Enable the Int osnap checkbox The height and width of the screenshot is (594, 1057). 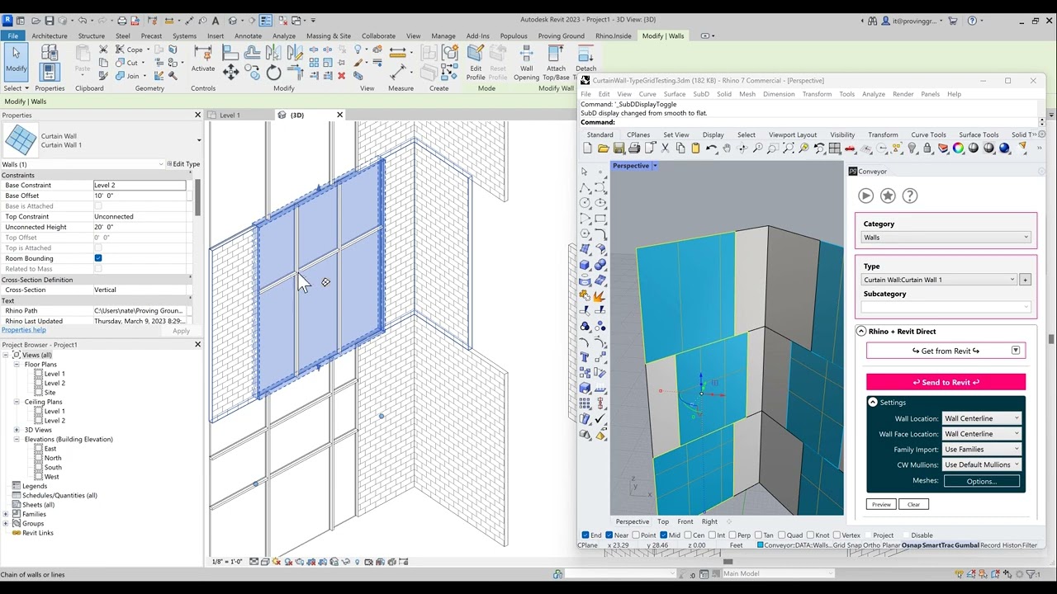tap(711, 535)
